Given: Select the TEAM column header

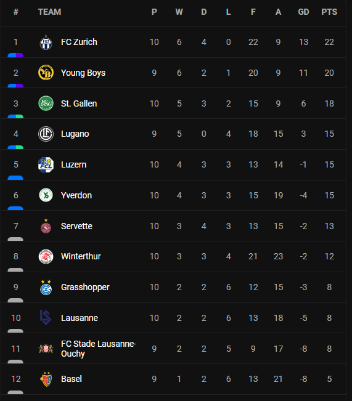Looking at the screenshot, I should point(50,12).
